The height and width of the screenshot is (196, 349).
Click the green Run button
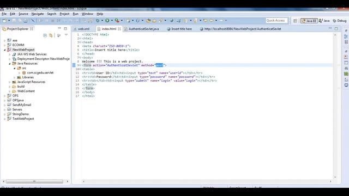(x=107, y=21)
